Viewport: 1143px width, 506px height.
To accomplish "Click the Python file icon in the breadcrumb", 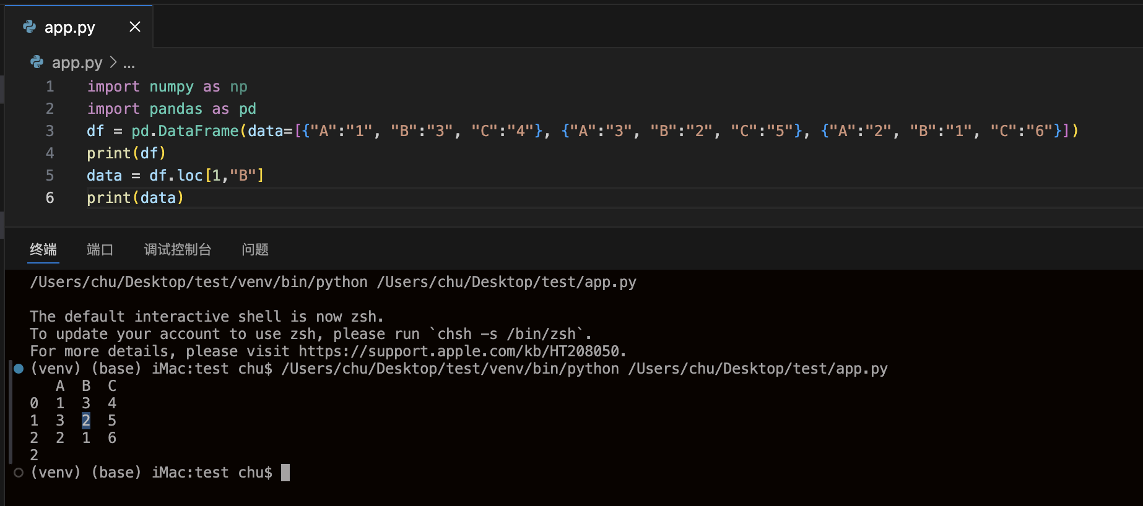I will [x=37, y=62].
